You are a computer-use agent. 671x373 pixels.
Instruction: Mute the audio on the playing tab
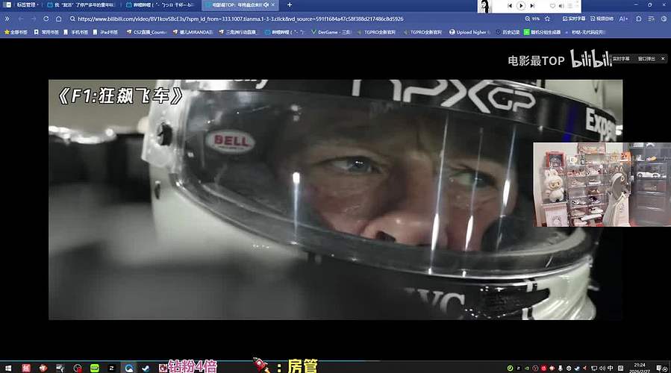(266, 5)
